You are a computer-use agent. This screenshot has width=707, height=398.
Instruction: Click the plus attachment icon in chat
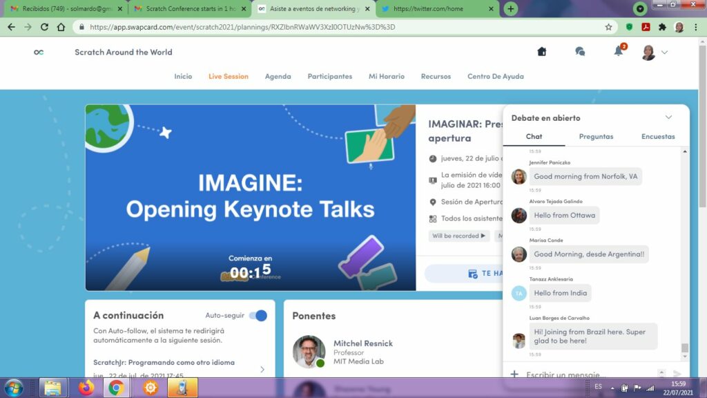pyautogui.click(x=514, y=374)
